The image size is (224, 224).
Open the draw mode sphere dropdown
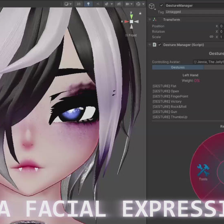(68, 4)
